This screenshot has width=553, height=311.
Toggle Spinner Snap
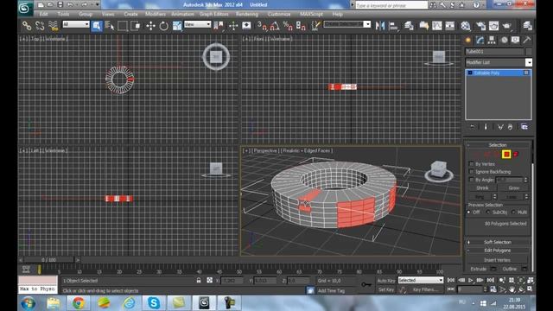301,26
